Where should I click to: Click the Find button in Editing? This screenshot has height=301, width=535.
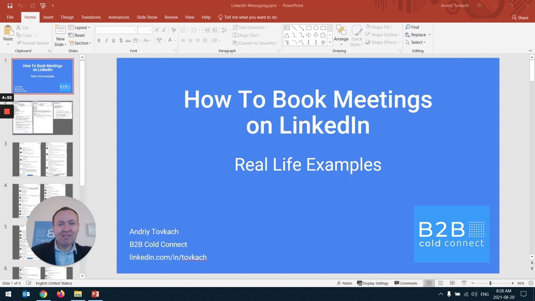[x=412, y=27]
